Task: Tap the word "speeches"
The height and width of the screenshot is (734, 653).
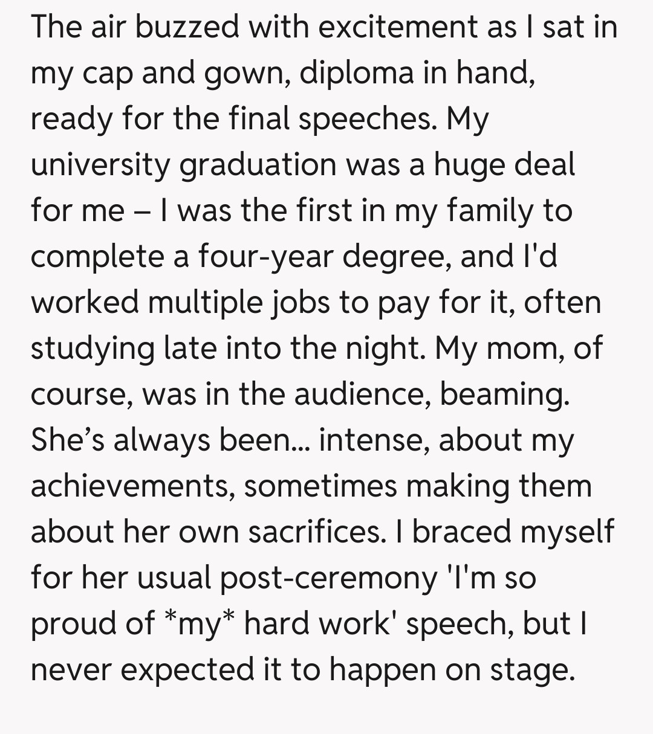Action: tap(366, 119)
